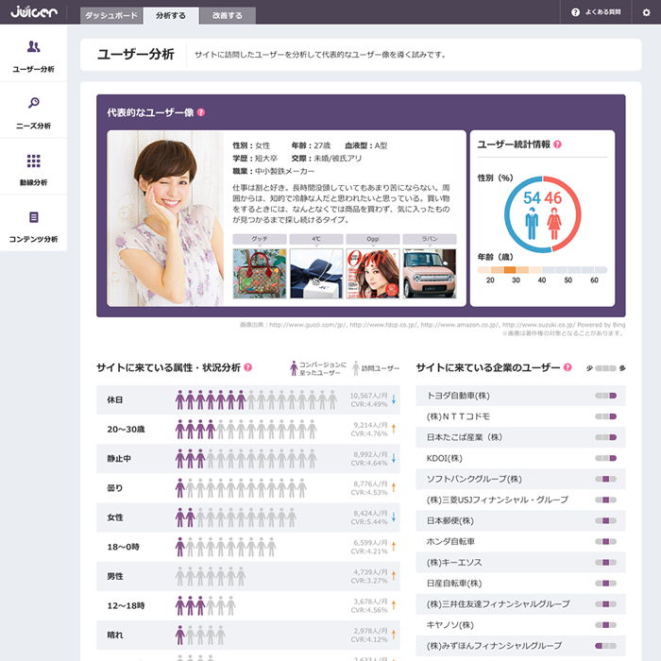
Task: Open コンテンツ分析 document icon
Action: click(x=34, y=217)
